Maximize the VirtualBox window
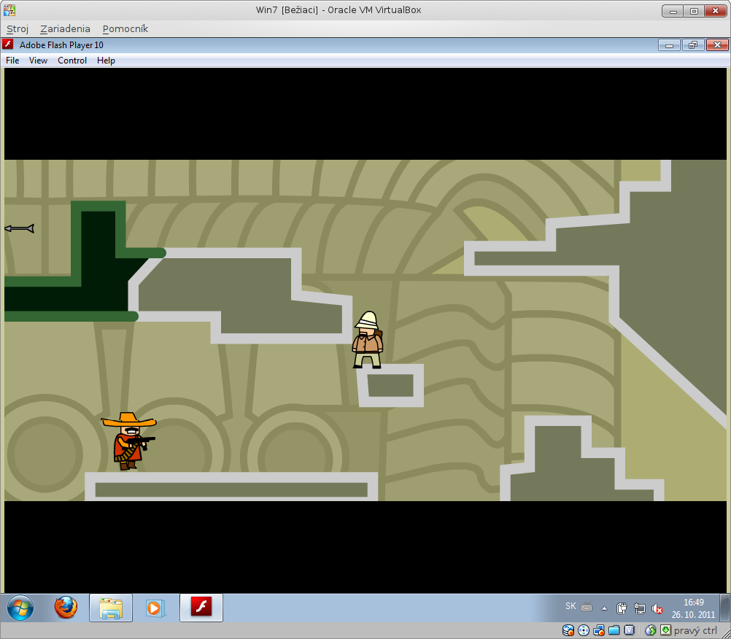The width and height of the screenshot is (731, 639). (694, 11)
